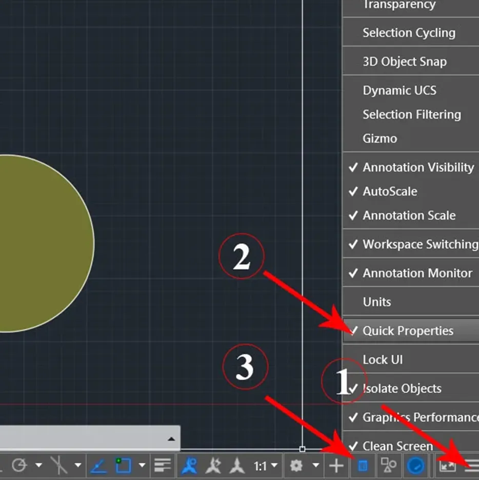479x480 pixels.
Task: Expand the Workspace Switching gear dropdown
Action: (x=316, y=466)
